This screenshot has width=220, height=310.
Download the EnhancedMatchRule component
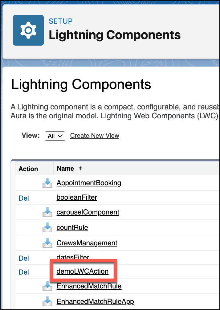[47, 286]
